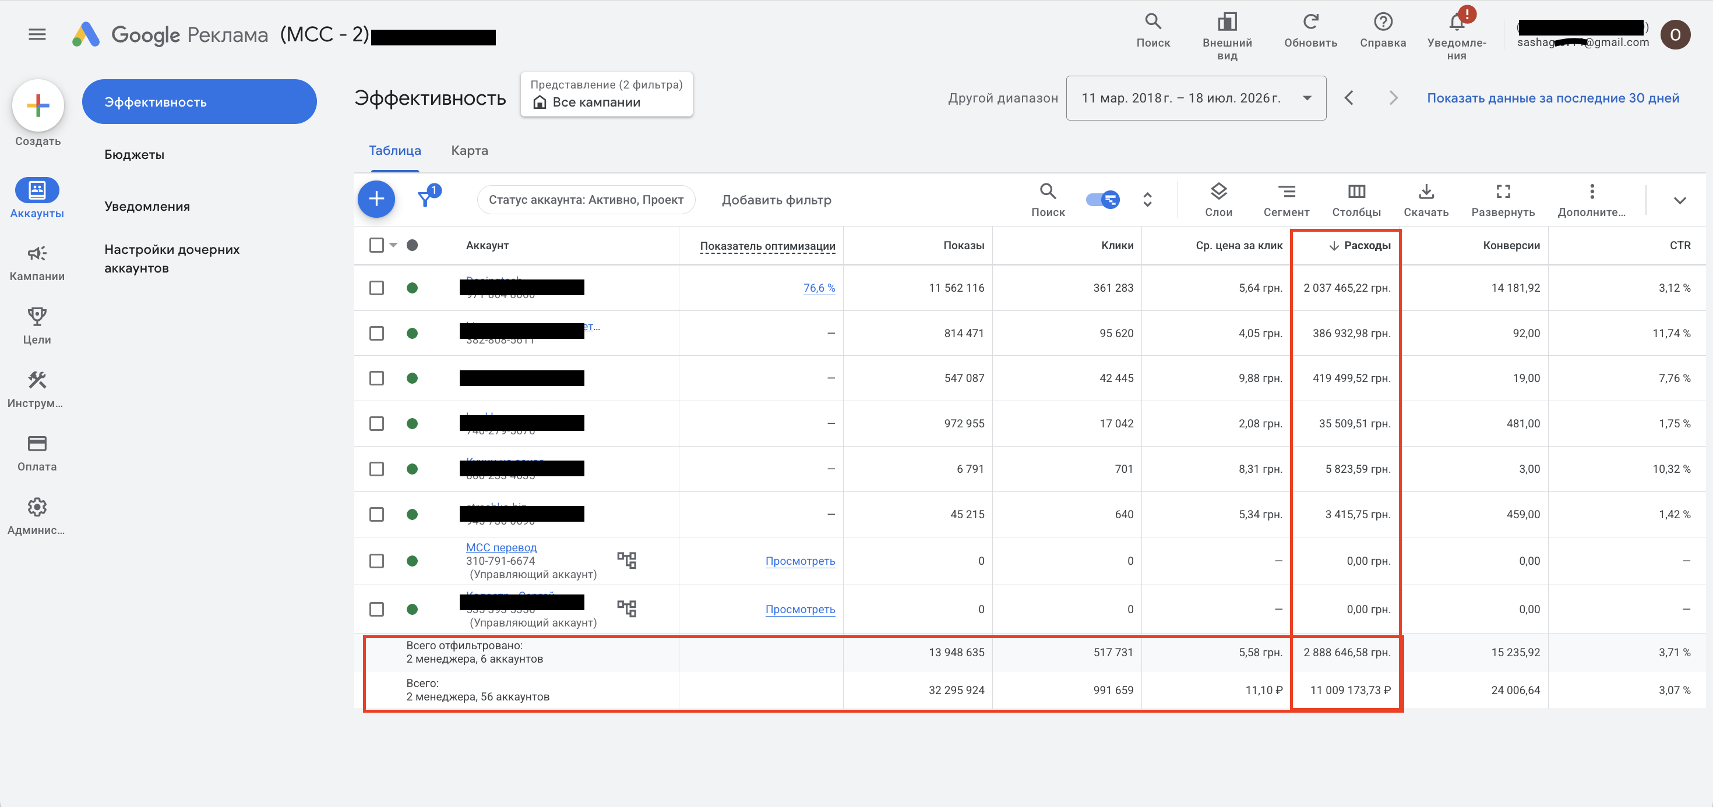The height and width of the screenshot is (807, 1713).
Task: Check the row with 6 791 impressions
Action: coord(376,469)
